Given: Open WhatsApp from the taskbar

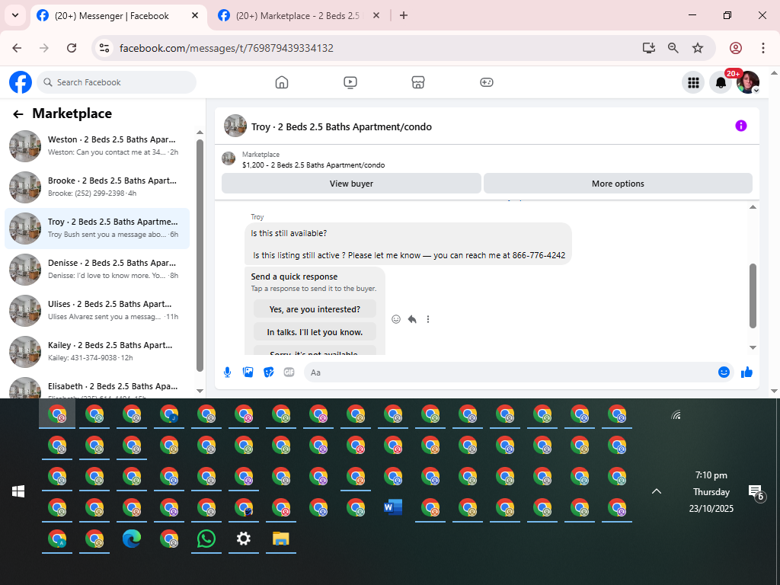Looking at the screenshot, I should coord(206,539).
